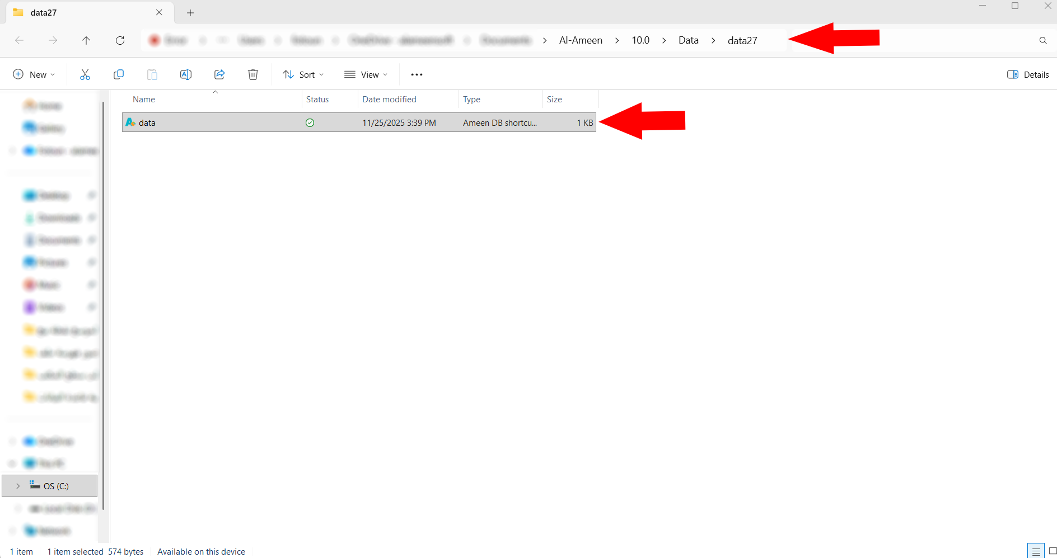Open the search box magnifier
The height and width of the screenshot is (558, 1057).
[x=1043, y=40]
